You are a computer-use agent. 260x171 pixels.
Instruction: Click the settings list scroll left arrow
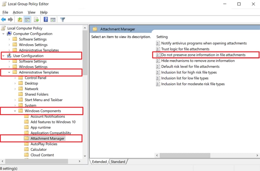(157, 155)
